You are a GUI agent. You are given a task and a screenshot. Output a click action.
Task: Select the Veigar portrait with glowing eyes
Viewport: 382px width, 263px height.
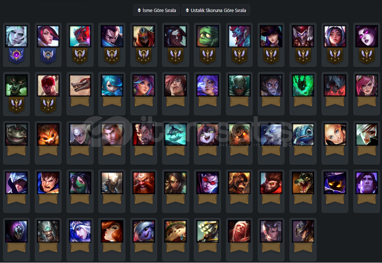pyautogui.click(x=335, y=183)
